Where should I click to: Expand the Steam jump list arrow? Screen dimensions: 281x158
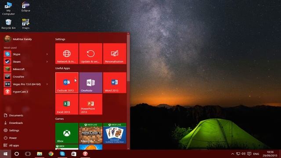coord(47,61)
